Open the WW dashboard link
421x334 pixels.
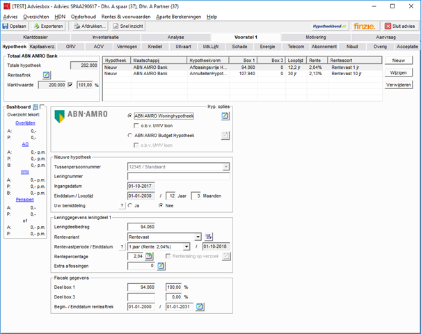(24, 172)
